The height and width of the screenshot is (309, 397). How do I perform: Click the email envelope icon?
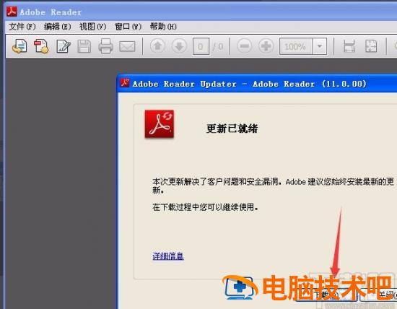pyautogui.click(x=127, y=46)
